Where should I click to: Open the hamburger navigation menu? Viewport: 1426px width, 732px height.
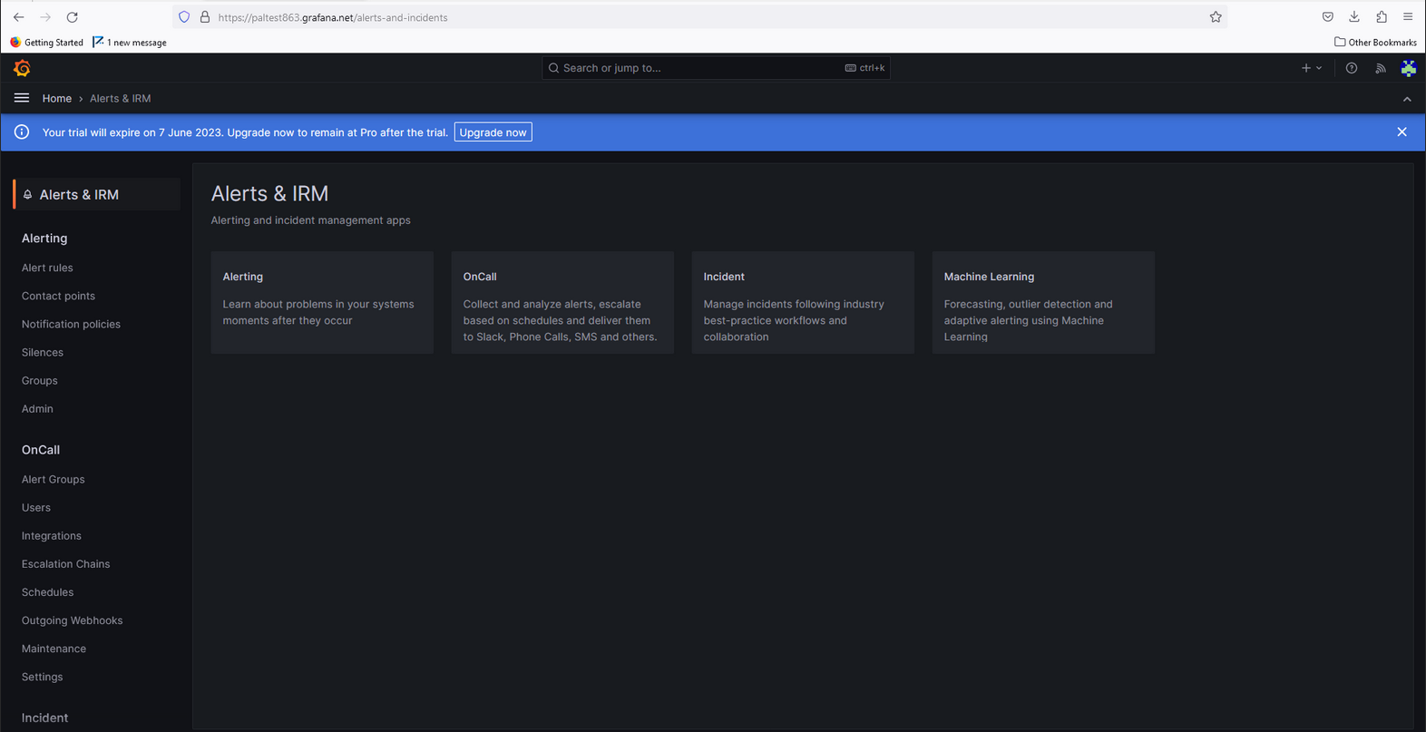point(22,98)
